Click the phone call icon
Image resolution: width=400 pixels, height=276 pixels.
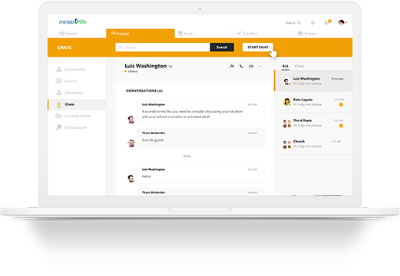tap(241, 66)
